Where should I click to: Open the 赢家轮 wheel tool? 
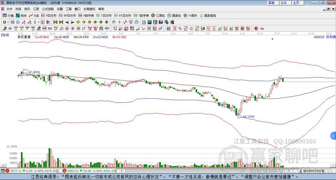click(x=174, y=16)
